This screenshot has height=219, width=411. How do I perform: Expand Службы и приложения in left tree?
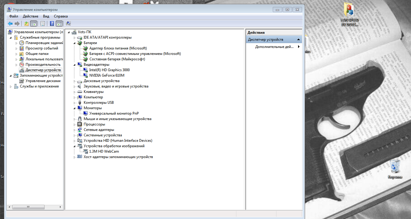11,87
